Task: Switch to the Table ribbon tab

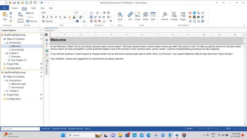Action: pyautogui.click(x=34, y=8)
